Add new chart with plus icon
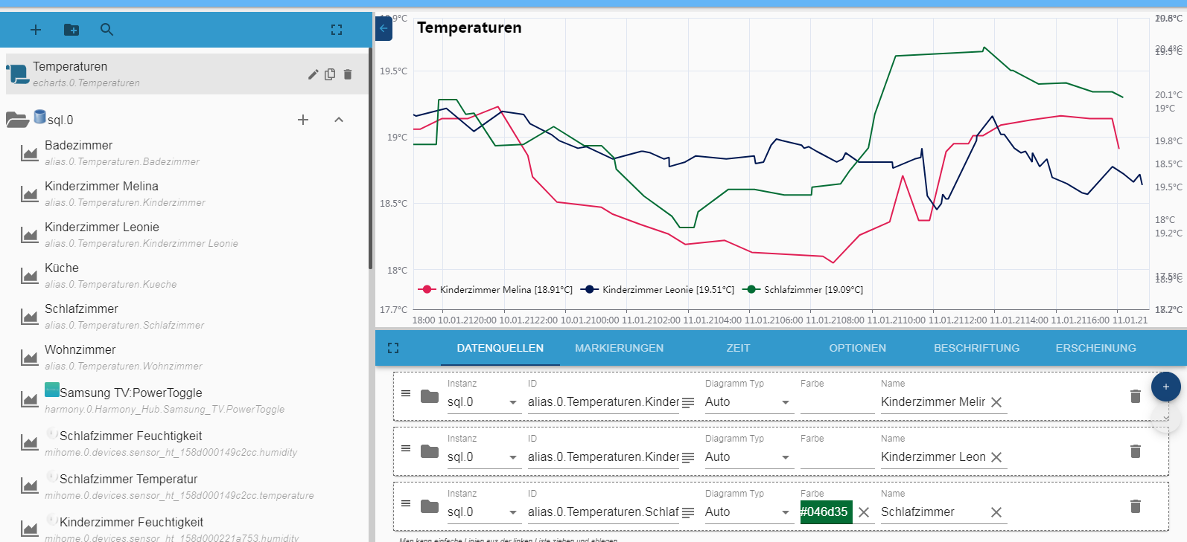Image resolution: width=1187 pixels, height=542 pixels. [x=35, y=30]
